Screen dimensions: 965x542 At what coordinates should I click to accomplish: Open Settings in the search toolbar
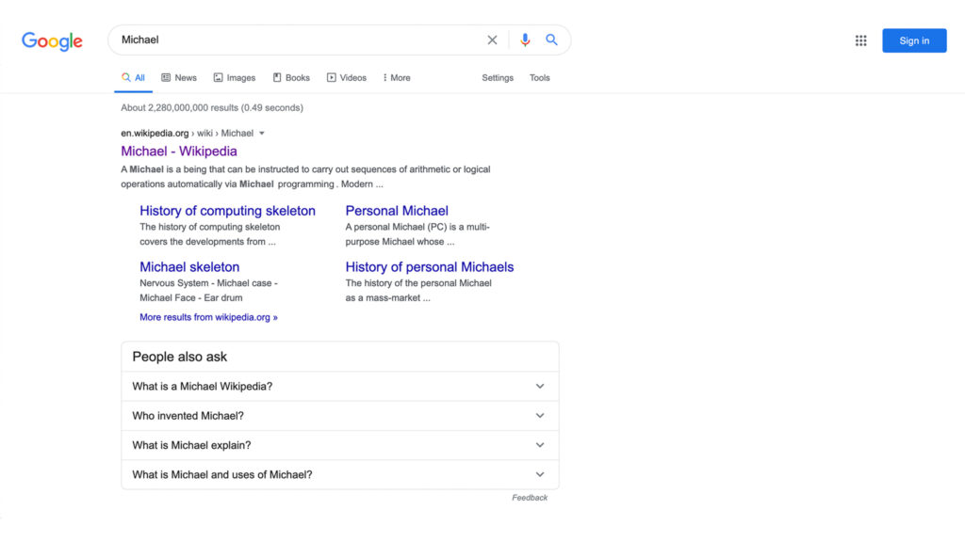click(x=498, y=78)
